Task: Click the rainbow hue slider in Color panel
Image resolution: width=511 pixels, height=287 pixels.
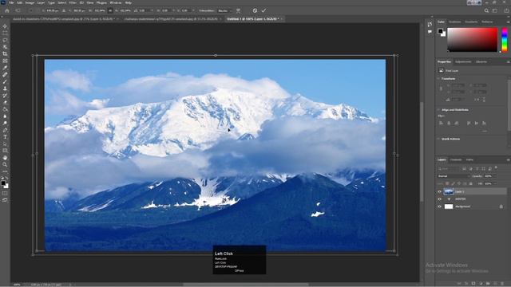Action: point(505,40)
